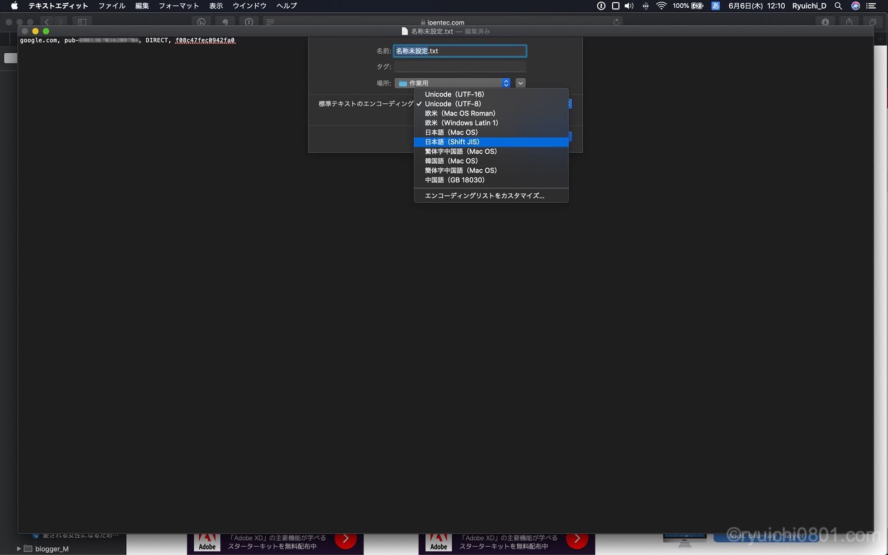888x555 pixels.
Task: Select 日本語 (Mac OS) encoding
Action: click(x=491, y=133)
